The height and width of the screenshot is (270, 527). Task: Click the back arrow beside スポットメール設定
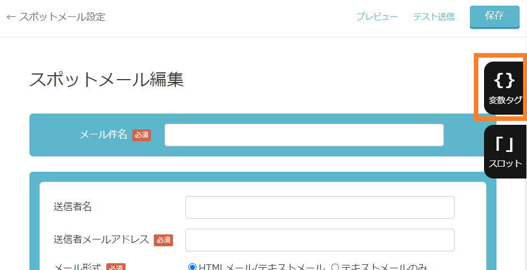(11, 17)
